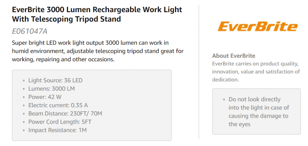
Task: Click the EverBrite orange brand logo
Action: [257, 26]
